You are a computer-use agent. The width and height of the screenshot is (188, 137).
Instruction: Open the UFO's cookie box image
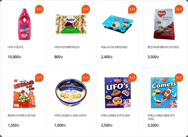point(118,93)
